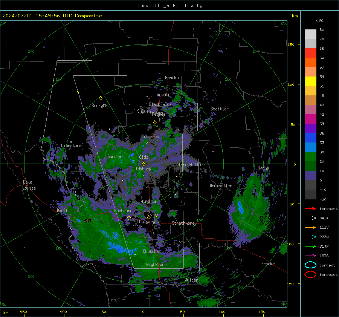Image resolution: width=339 pixels, height=317 pixels.
Task: Click the yellow diamond marker above Calgary
Action: pyautogui.click(x=149, y=217)
